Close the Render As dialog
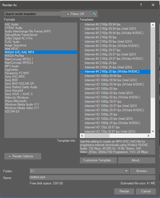Image resolution: width=160 pixels, height=198 pixels. [153, 5]
